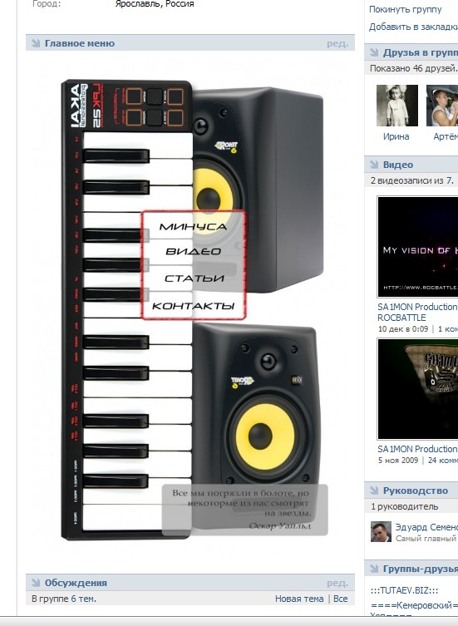
Task: Collapse the Видео section arrow icon
Action: (374, 165)
